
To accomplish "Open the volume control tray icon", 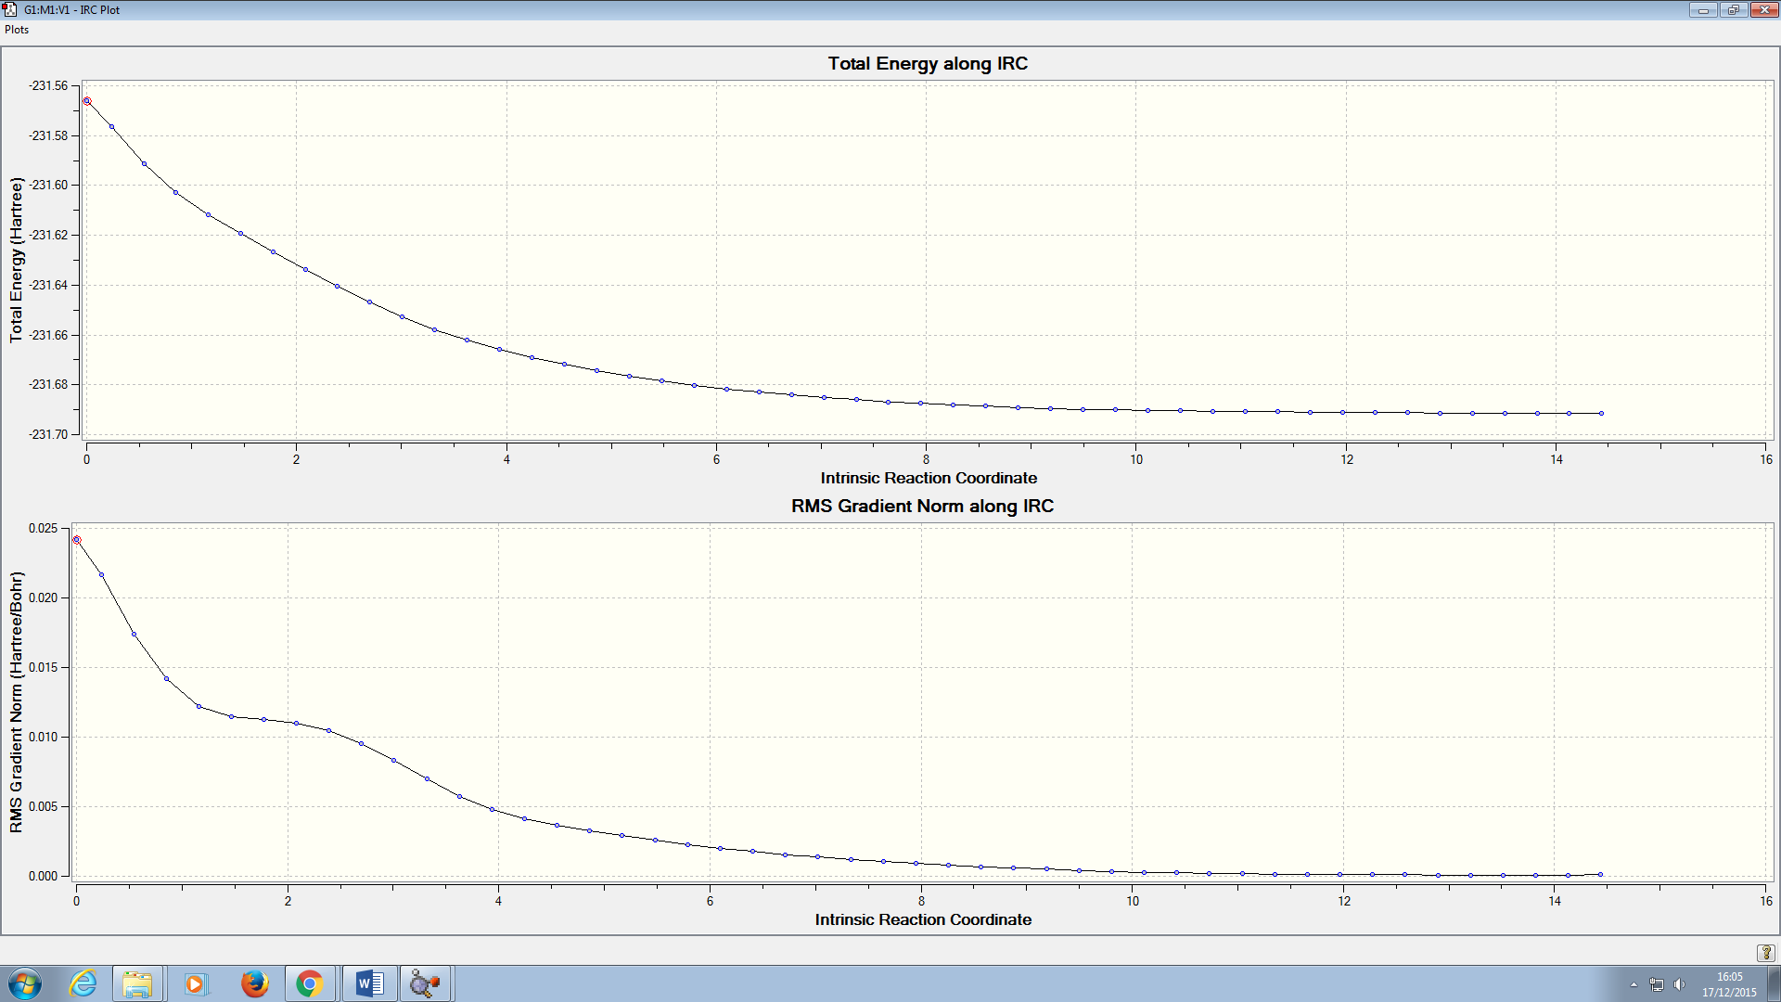I will (x=1679, y=984).
